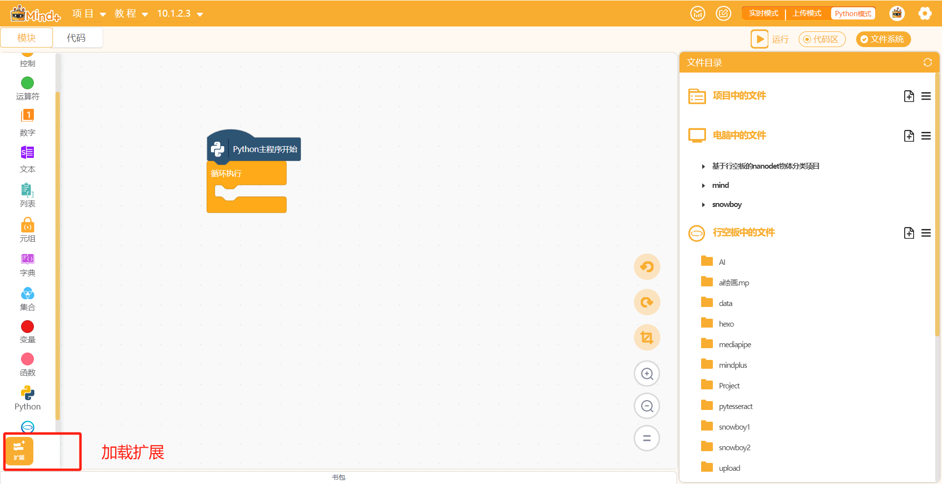The width and height of the screenshot is (942, 484).
Task: Click the Mind+ mascot icon in top bar
Action: tap(897, 13)
